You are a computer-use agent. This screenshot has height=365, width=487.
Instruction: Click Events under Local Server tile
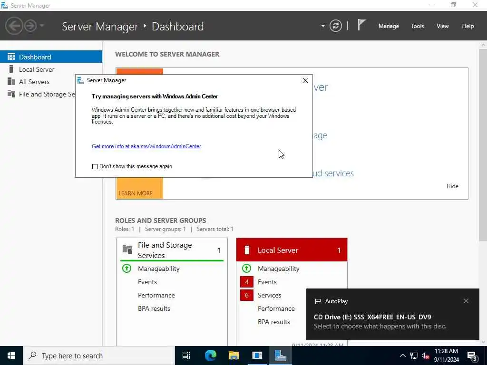pyautogui.click(x=267, y=282)
